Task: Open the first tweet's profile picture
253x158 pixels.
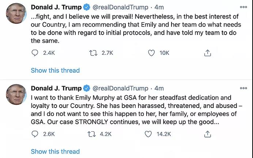Action: coord(16,14)
